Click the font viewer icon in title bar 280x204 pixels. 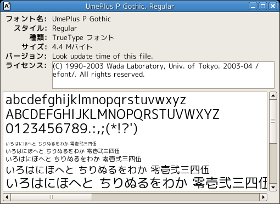[7, 6]
